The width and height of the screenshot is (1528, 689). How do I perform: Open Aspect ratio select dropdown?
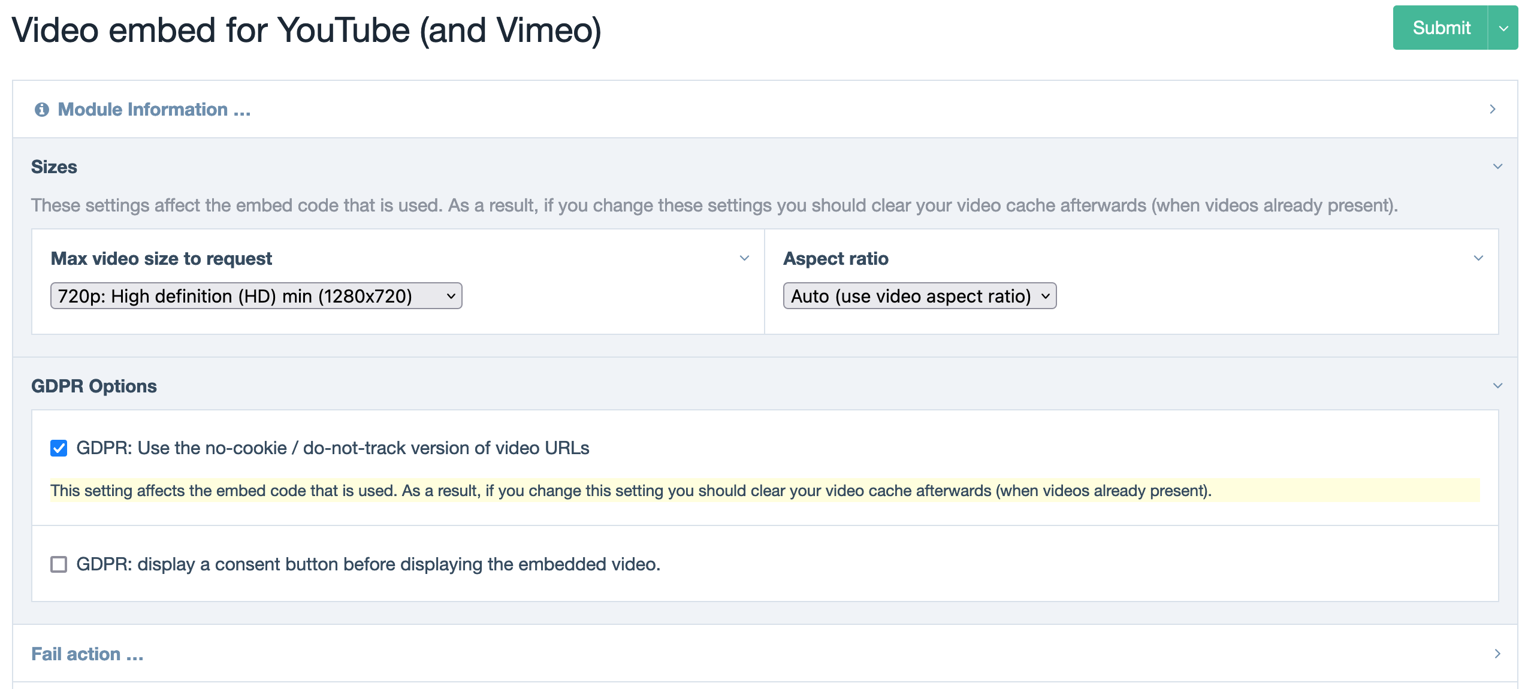pyautogui.click(x=919, y=296)
